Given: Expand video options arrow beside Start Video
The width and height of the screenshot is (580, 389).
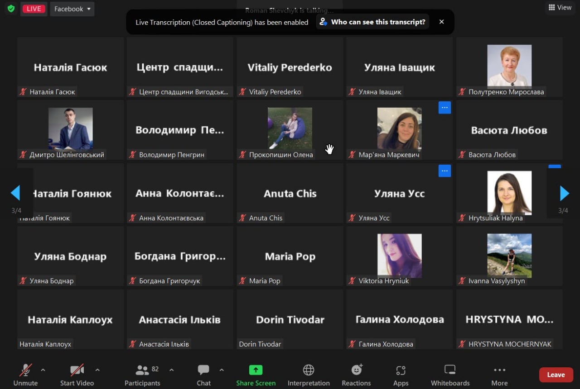Looking at the screenshot, I should pyautogui.click(x=97, y=370).
